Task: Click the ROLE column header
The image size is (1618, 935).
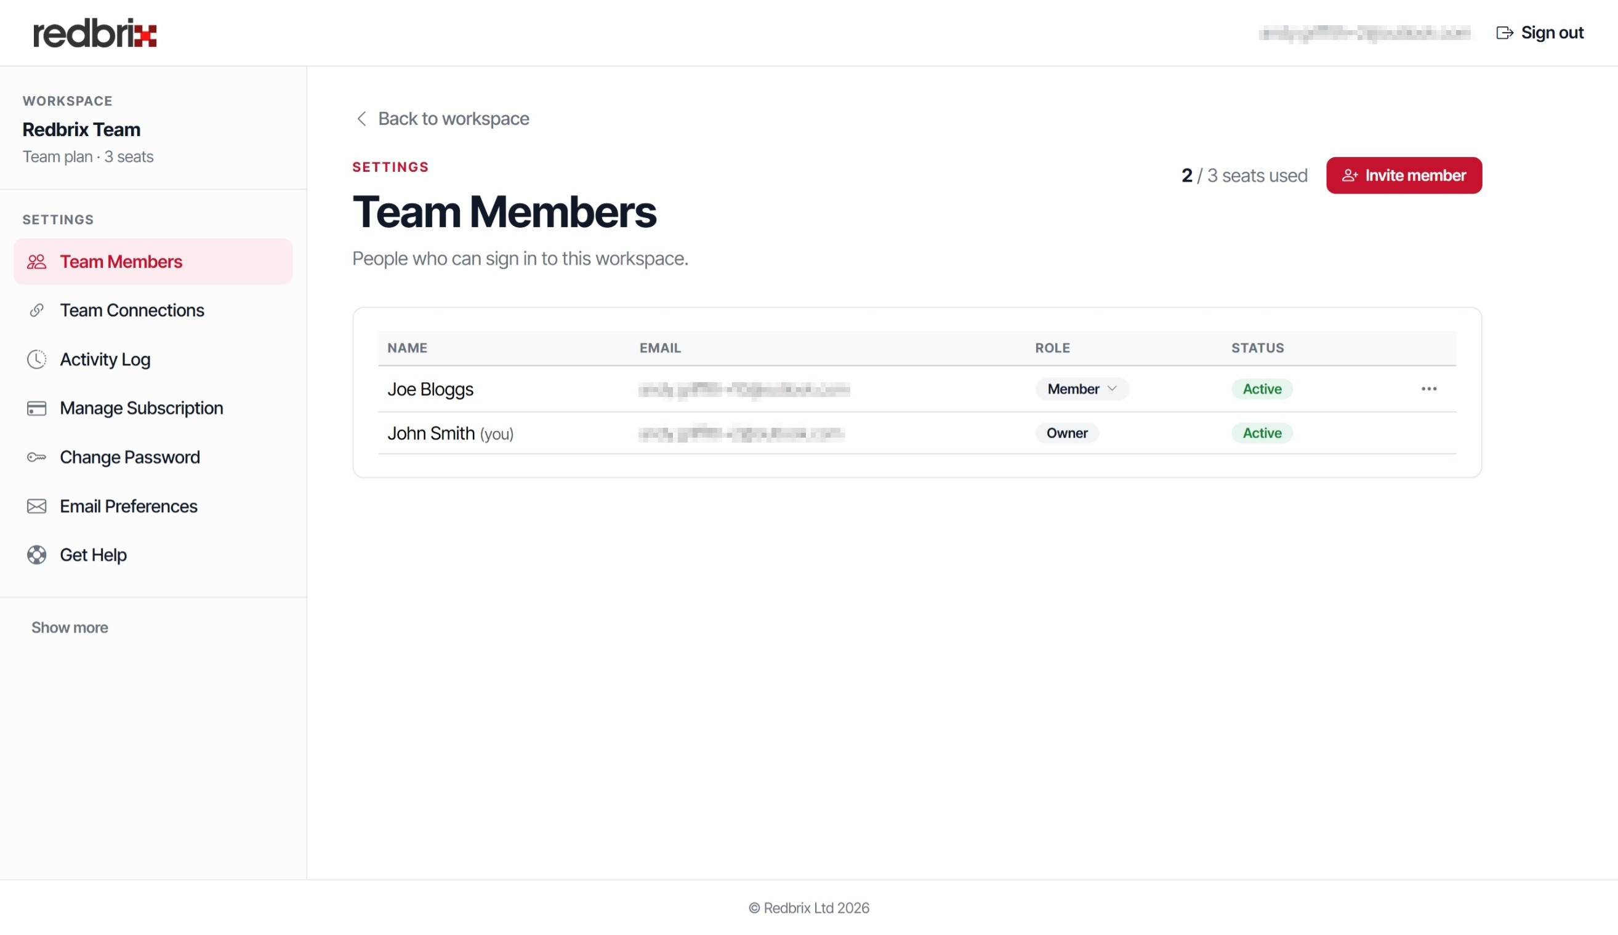Action: (x=1052, y=348)
